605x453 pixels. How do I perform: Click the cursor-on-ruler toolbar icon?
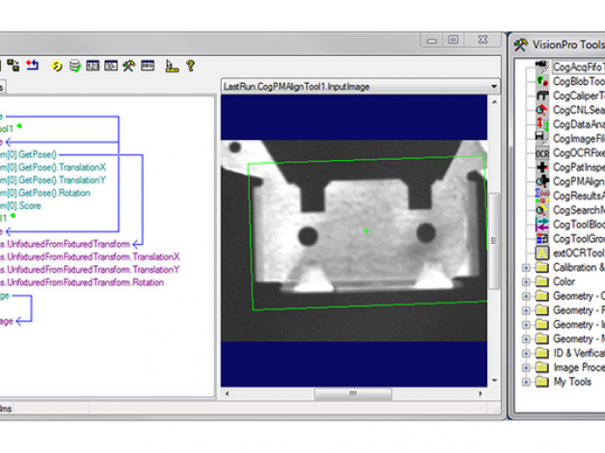pos(172,66)
